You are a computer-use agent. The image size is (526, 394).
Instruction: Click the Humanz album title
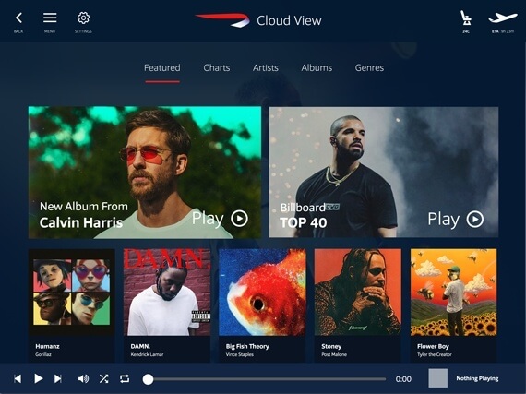tap(47, 346)
